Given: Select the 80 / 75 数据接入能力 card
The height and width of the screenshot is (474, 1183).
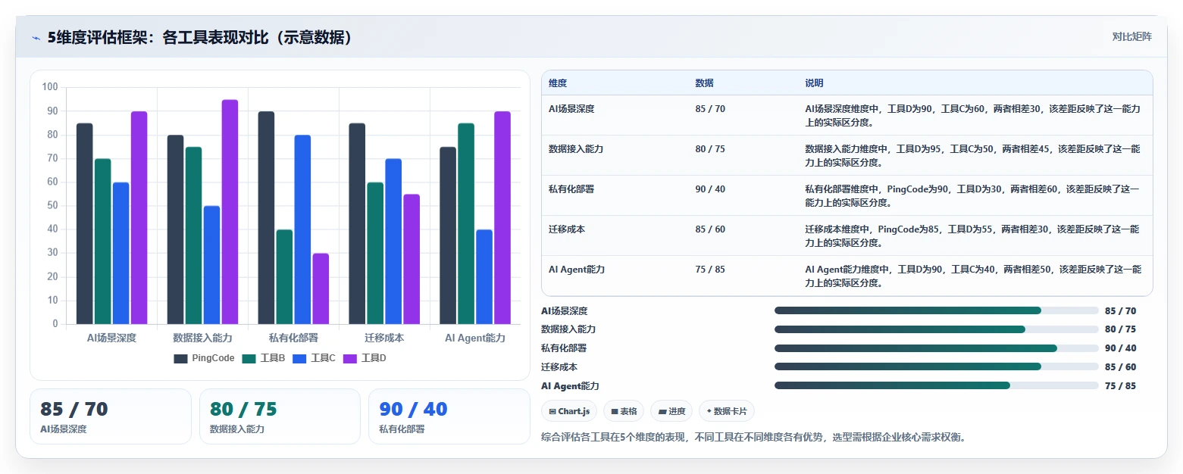Looking at the screenshot, I should (x=280, y=416).
